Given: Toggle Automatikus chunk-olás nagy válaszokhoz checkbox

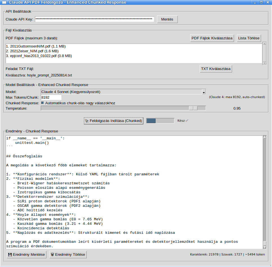Looking at the screenshot, I should tap(42, 103).
